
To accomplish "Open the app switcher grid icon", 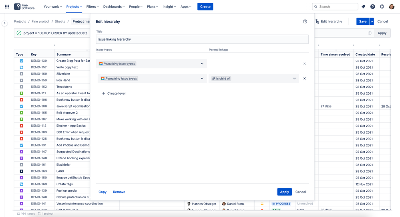I will (x=7, y=7).
